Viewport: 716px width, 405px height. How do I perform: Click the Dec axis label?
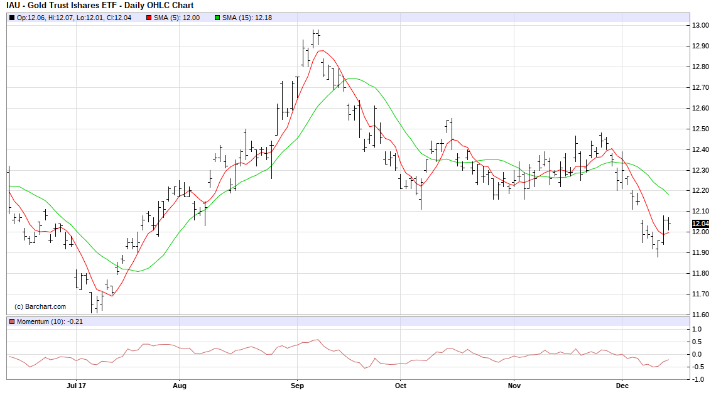pos(622,387)
